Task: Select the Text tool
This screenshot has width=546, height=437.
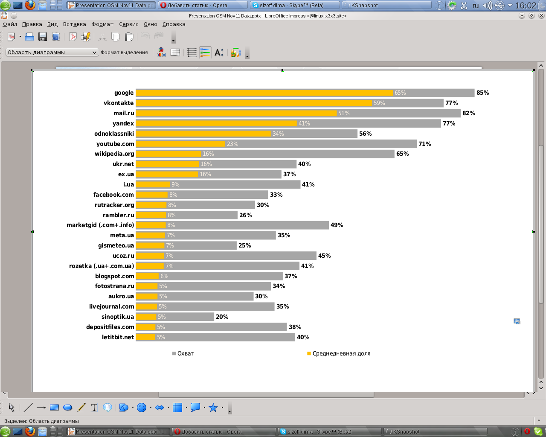Action: pos(94,408)
